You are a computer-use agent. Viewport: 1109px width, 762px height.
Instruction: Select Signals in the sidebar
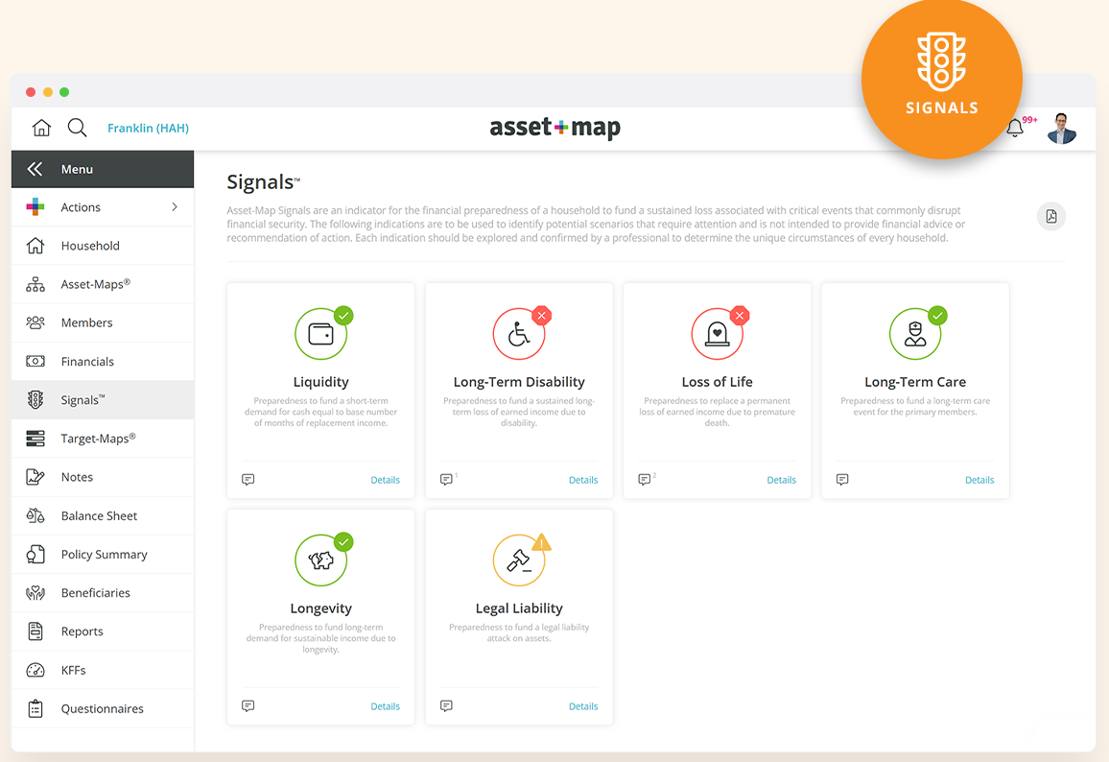(103, 400)
